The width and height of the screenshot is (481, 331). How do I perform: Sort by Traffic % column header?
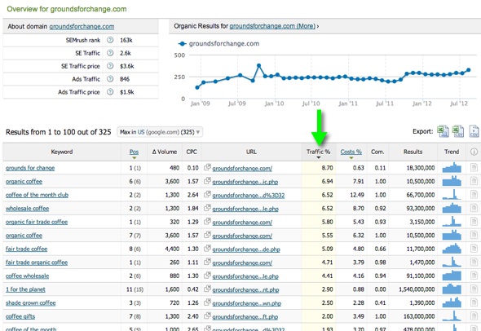[x=319, y=152]
